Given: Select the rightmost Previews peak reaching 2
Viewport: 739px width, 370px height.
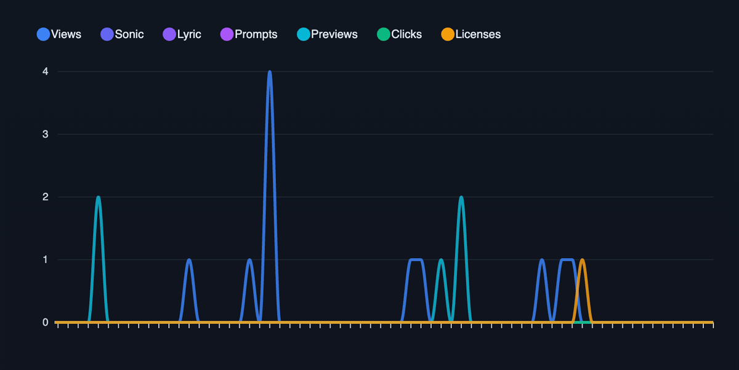Looking at the screenshot, I should [x=461, y=197].
